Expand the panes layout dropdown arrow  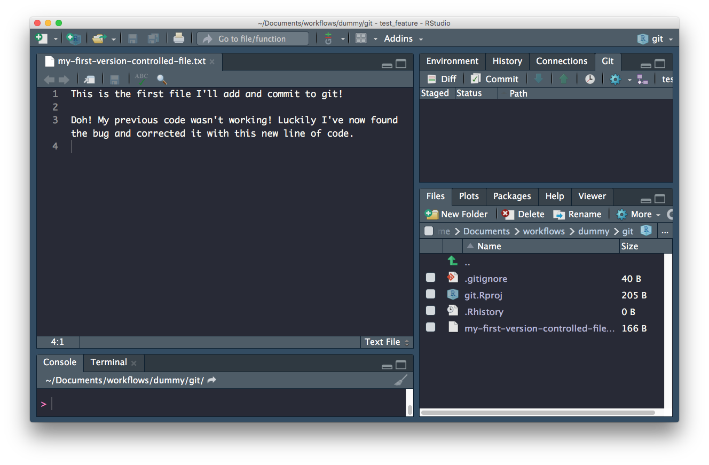coord(375,39)
